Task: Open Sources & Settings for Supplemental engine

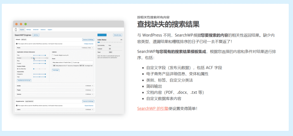Action: 88,101
